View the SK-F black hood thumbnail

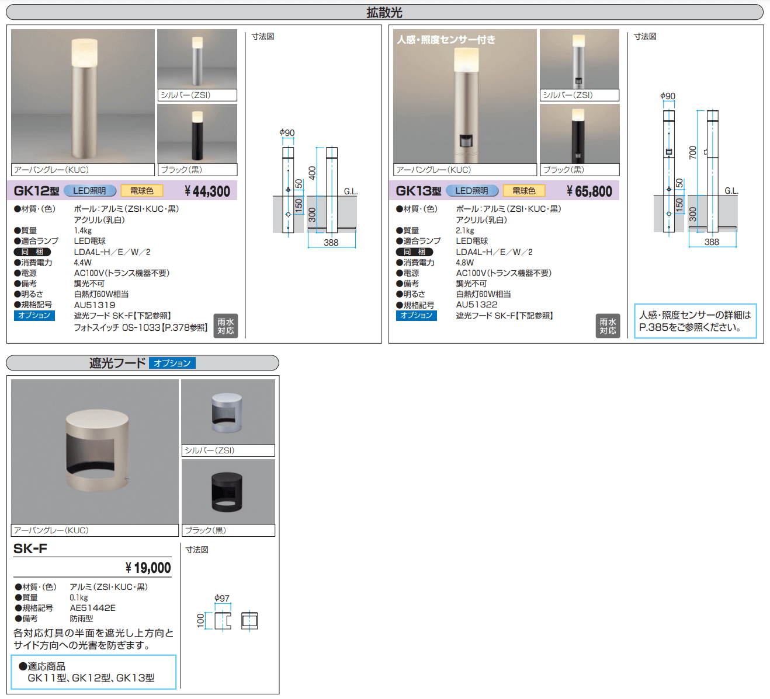point(228,492)
